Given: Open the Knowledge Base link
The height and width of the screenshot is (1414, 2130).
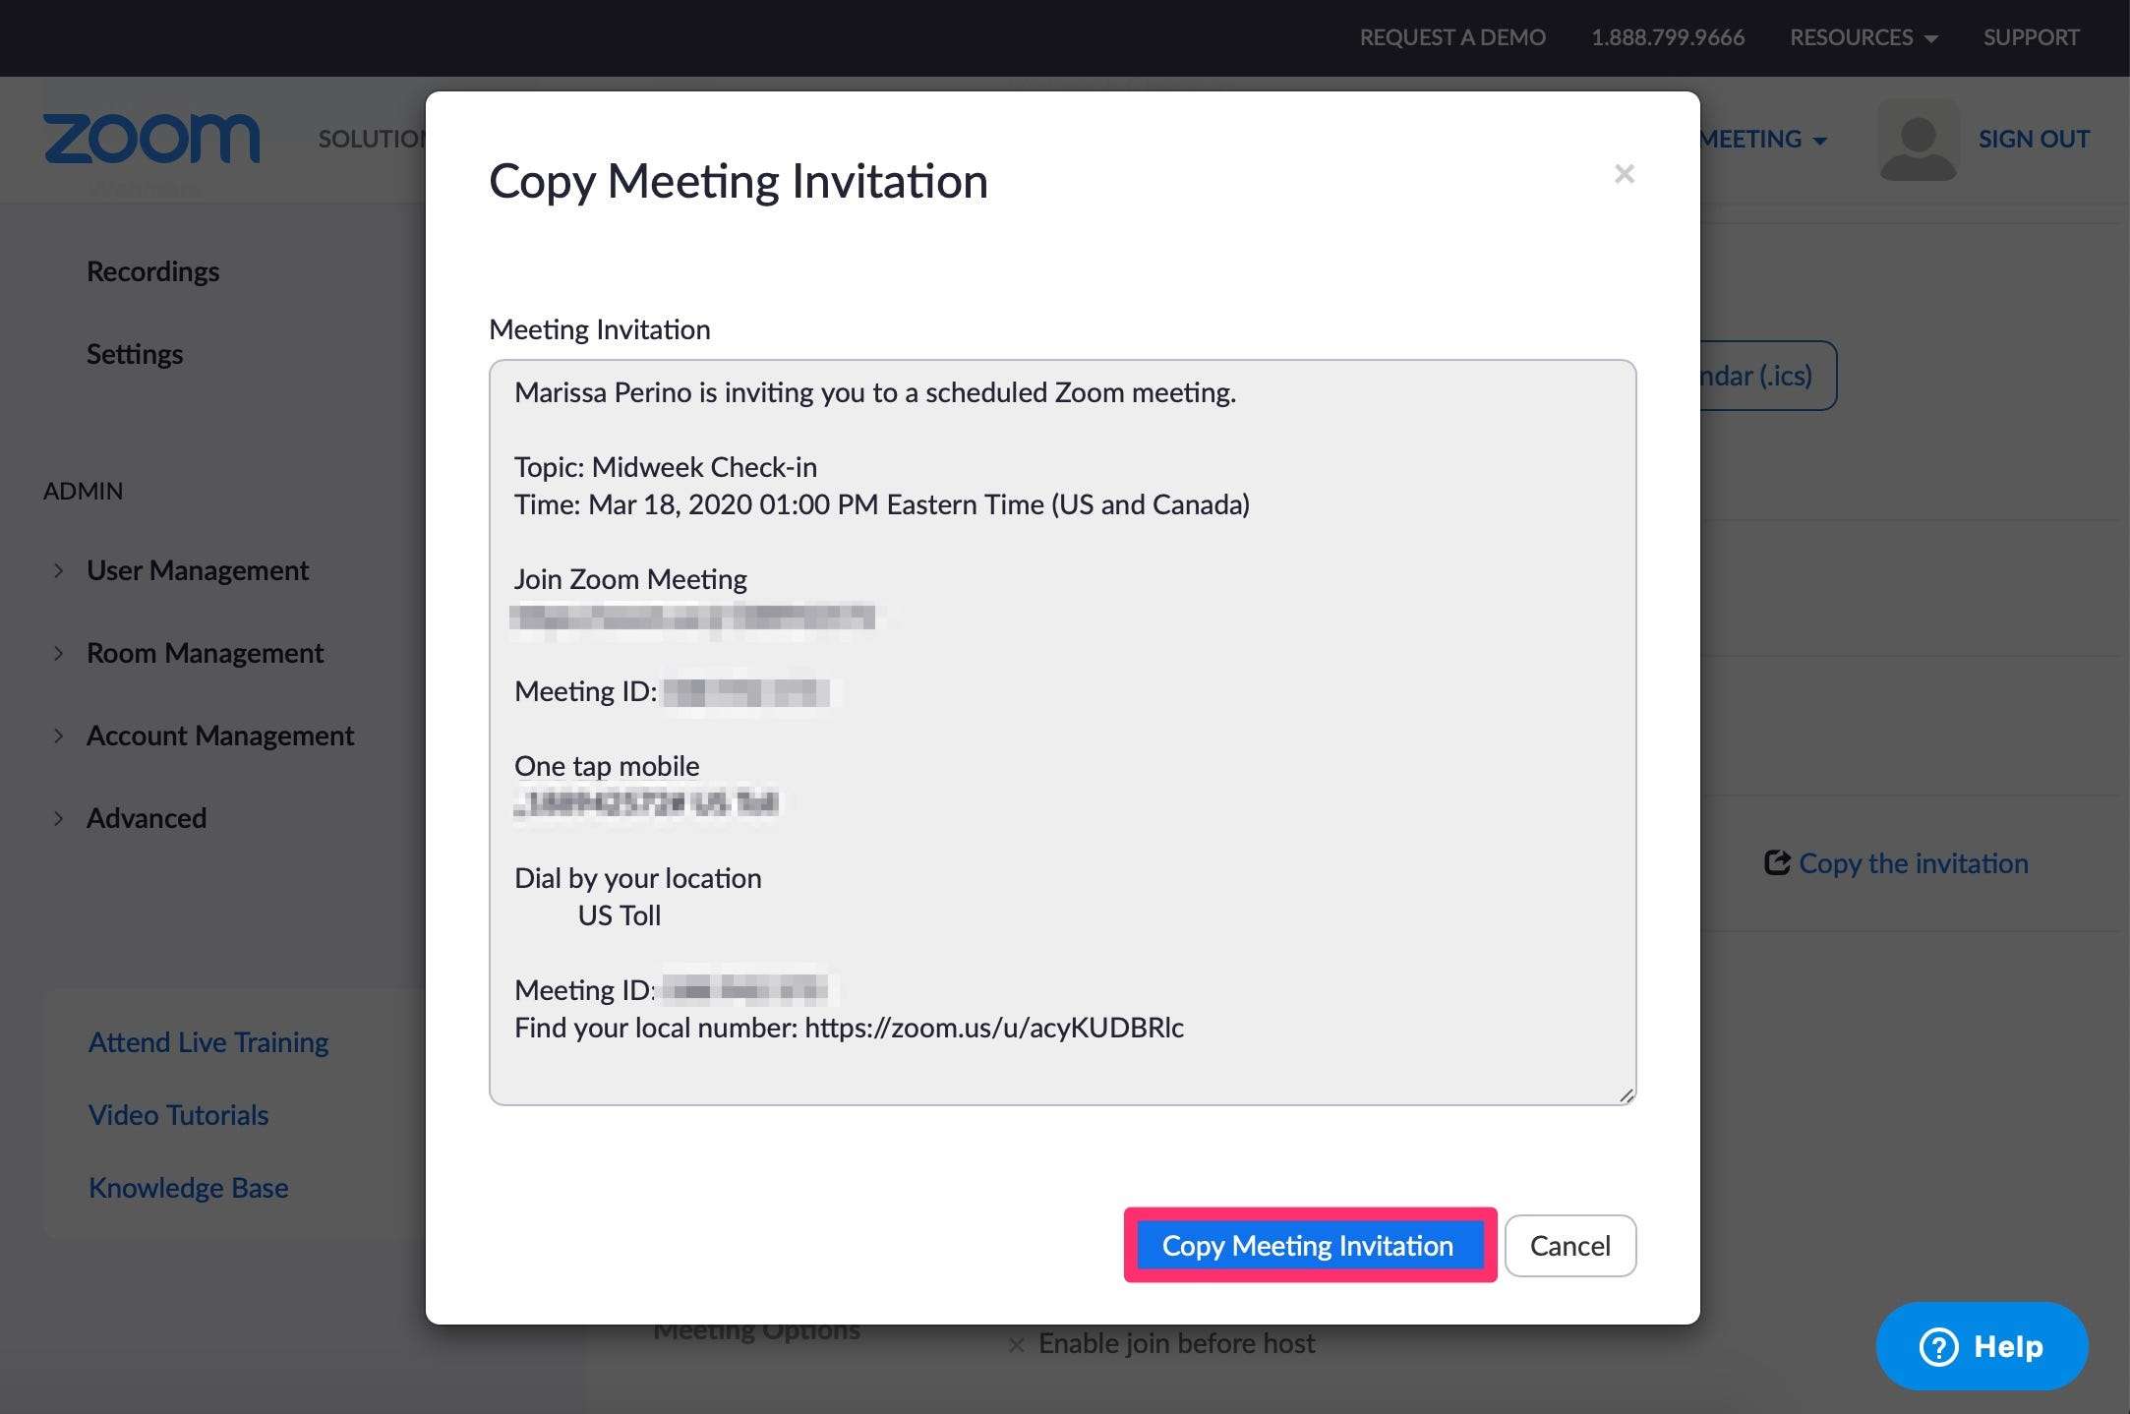Looking at the screenshot, I should coord(188,1187).
